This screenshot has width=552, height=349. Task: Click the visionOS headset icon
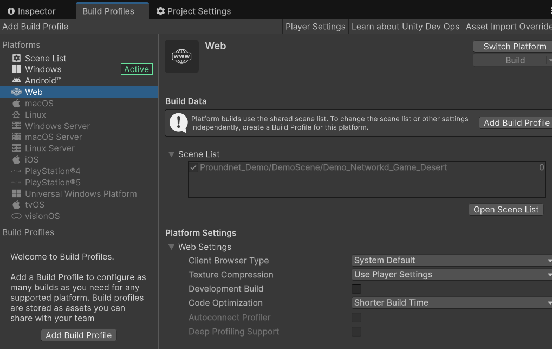[x=16, y=216]
